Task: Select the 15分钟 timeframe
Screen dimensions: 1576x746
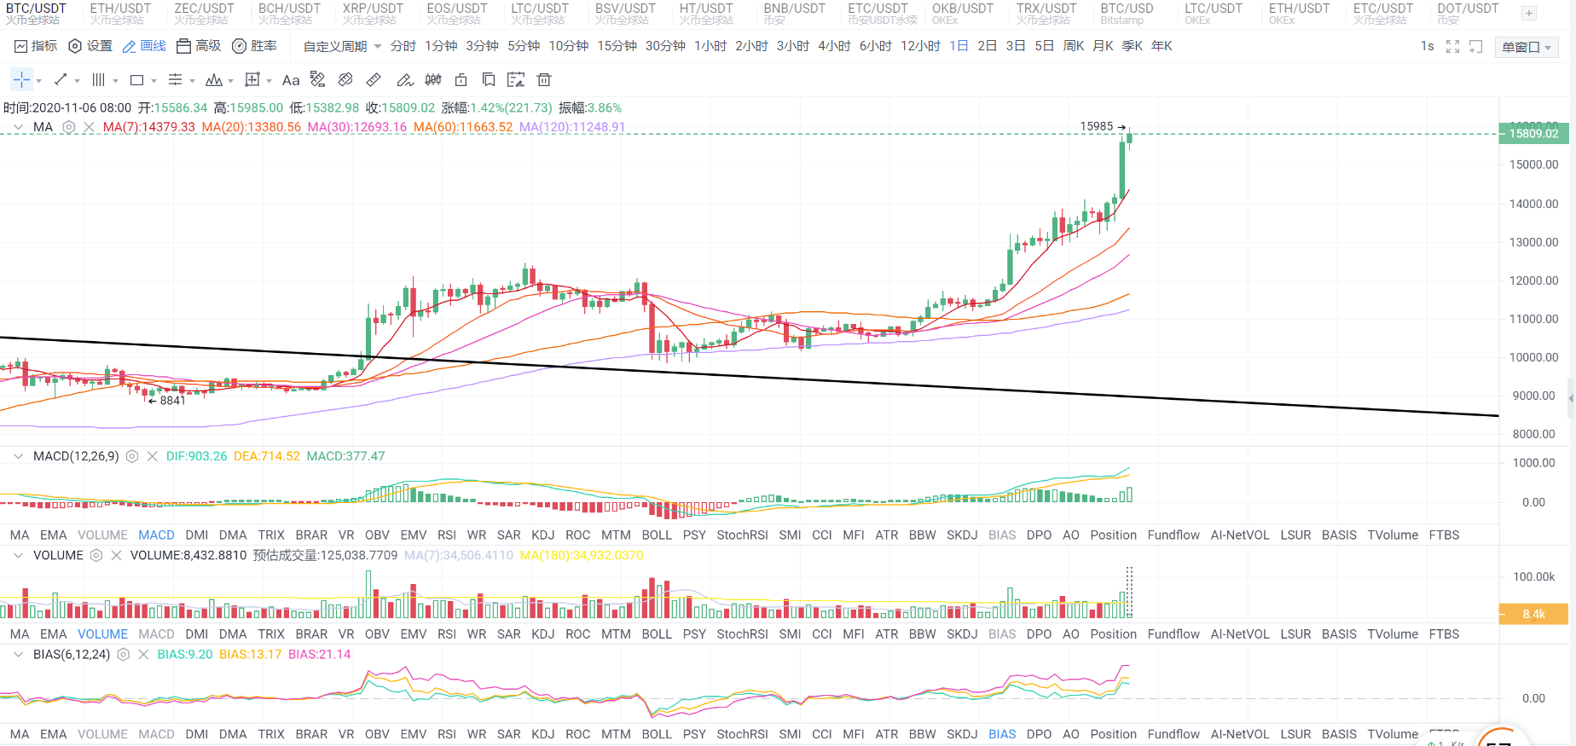Action: (x=617, y=46)
